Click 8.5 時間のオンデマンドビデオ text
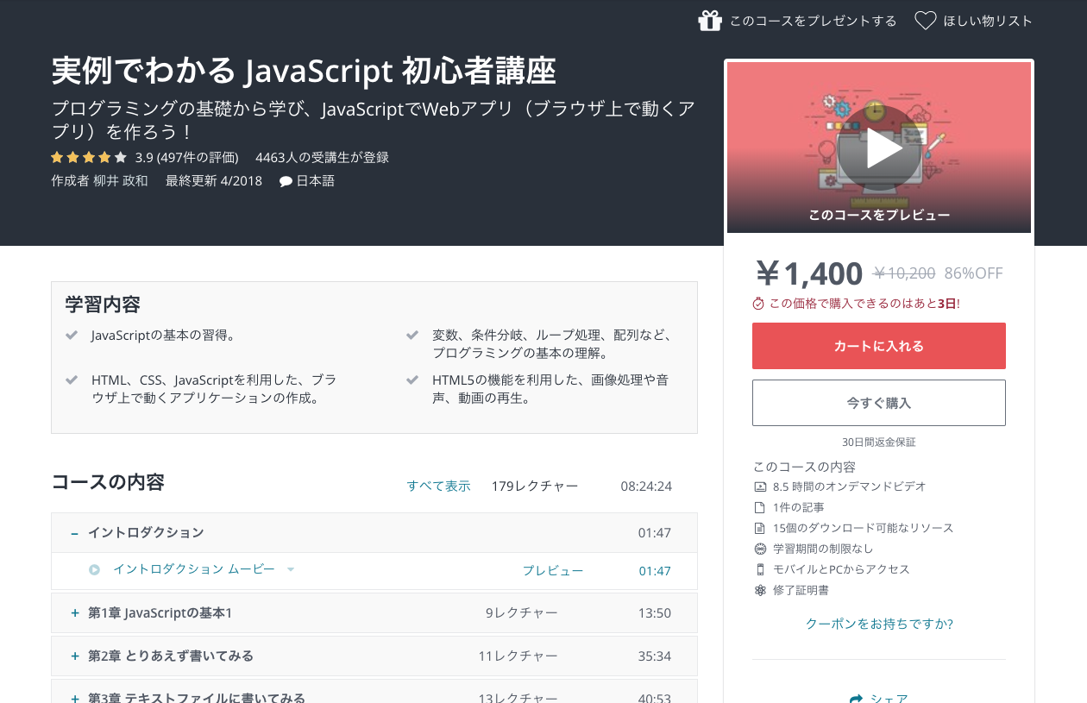The image size is (1087, 703). pyautogui.click(x=850, y=486)
